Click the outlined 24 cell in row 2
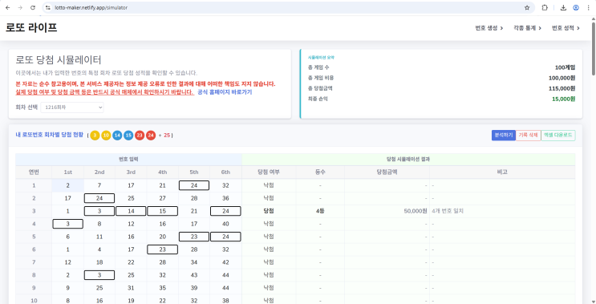596x304 pixels. tap(99, 198)
